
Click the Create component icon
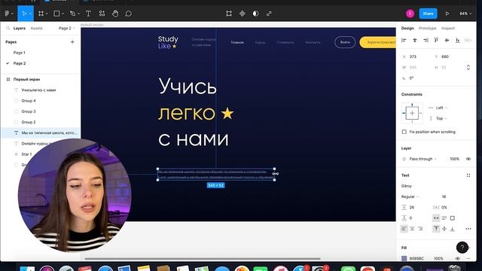[243, 14]
